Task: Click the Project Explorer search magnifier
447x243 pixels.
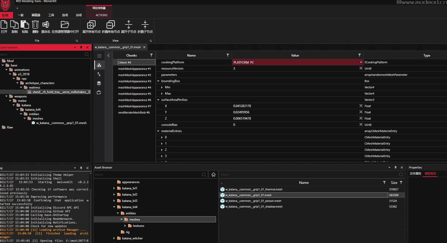Action: (x=87, y=54)
